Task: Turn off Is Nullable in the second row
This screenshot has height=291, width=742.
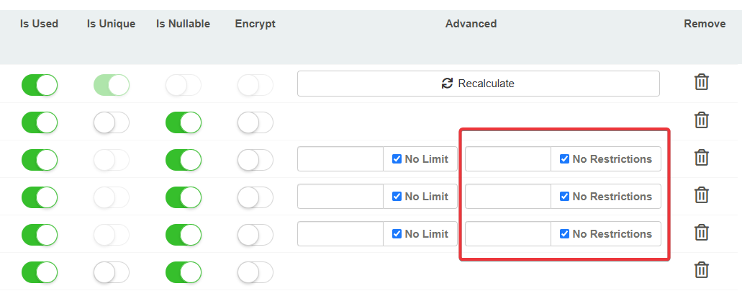Action: (x=184, y=122)
